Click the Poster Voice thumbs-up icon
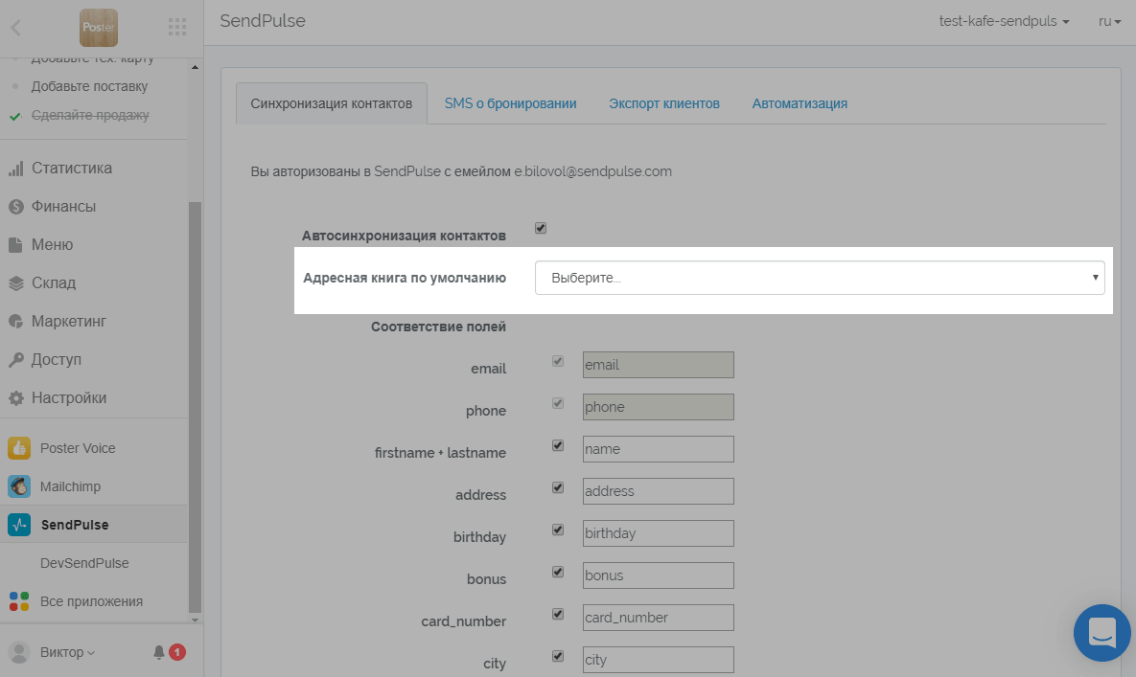 (x=19, y=448)
